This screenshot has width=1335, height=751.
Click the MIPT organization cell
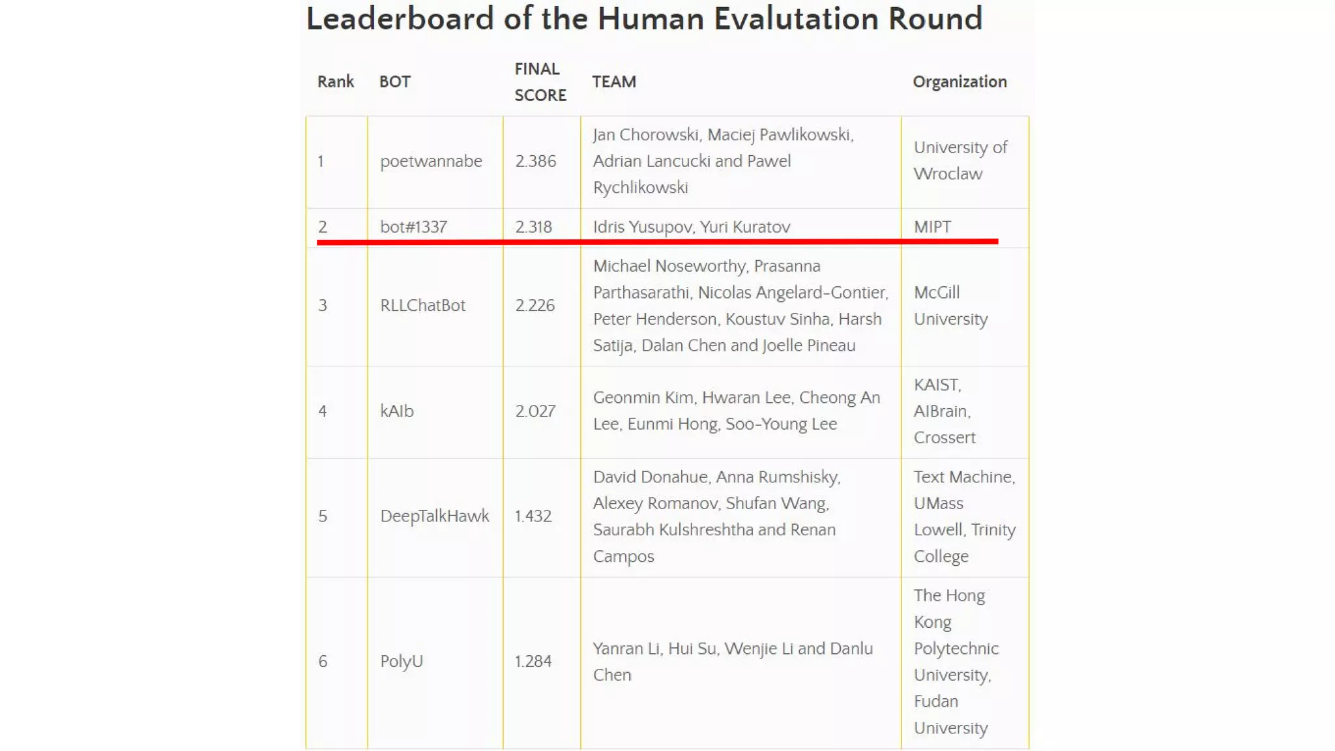[932, 227]
